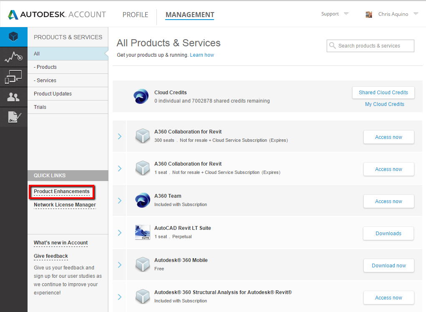Click the AutoCAD Revit LT Suite title
The image size is (426, 312).
pyautogui.click(x=183, y=228)
